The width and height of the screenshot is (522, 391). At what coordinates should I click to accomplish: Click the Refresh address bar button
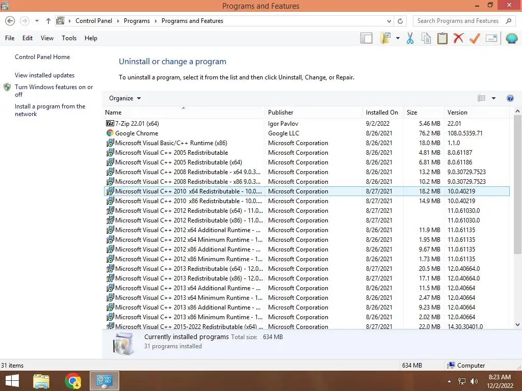(400, 21)
